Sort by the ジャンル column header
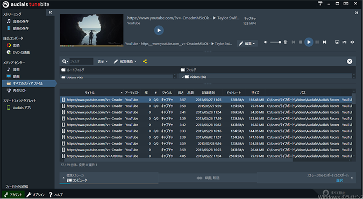 click(167, 93)
